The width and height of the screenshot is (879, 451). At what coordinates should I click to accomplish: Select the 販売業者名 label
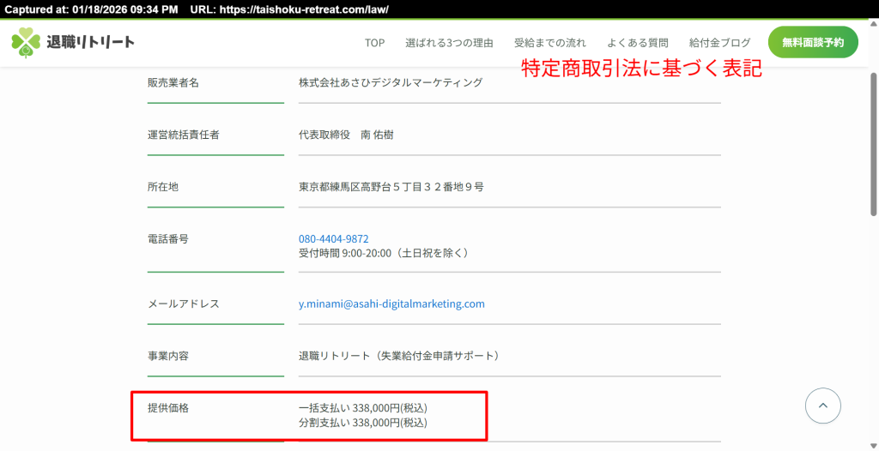coord(173,82)
